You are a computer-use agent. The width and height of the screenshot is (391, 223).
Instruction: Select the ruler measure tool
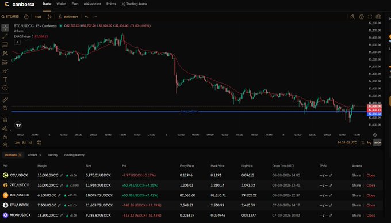tap(5, 100)
